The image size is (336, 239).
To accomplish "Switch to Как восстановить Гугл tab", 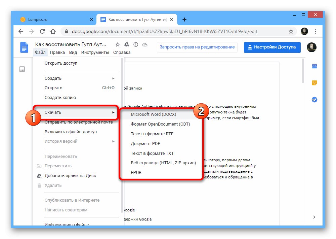I will pyautogui.click(x=136, y=20).
